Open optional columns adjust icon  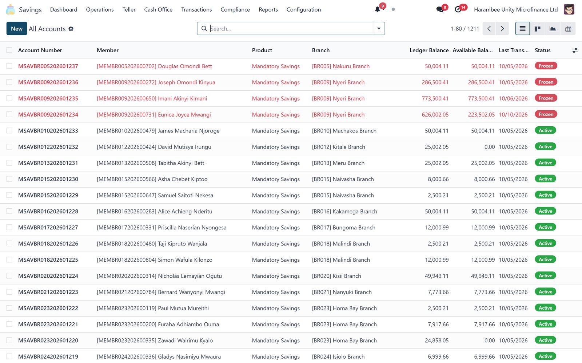click(x=575, y=50)
